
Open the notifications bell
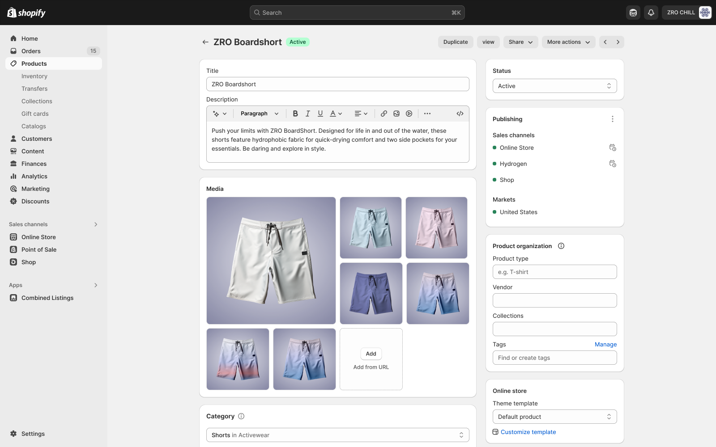(651, 13)
